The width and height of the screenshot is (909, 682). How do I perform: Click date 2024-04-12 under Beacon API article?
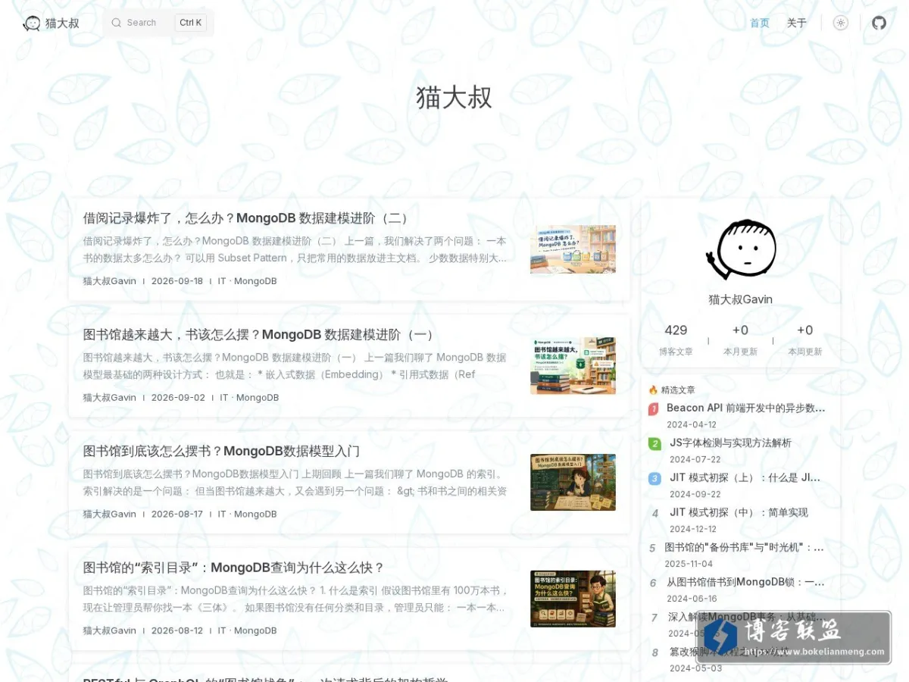pyautogui.click(x=693, y=425)
